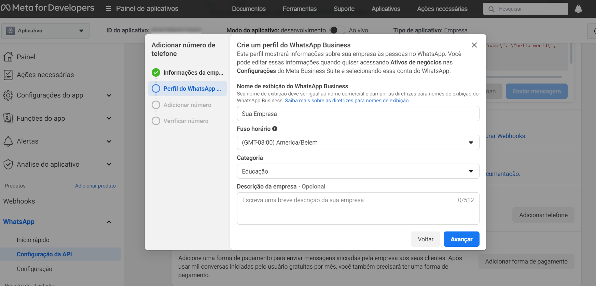Open Configuração da API under WhatsApp

(x=60, y=254)
